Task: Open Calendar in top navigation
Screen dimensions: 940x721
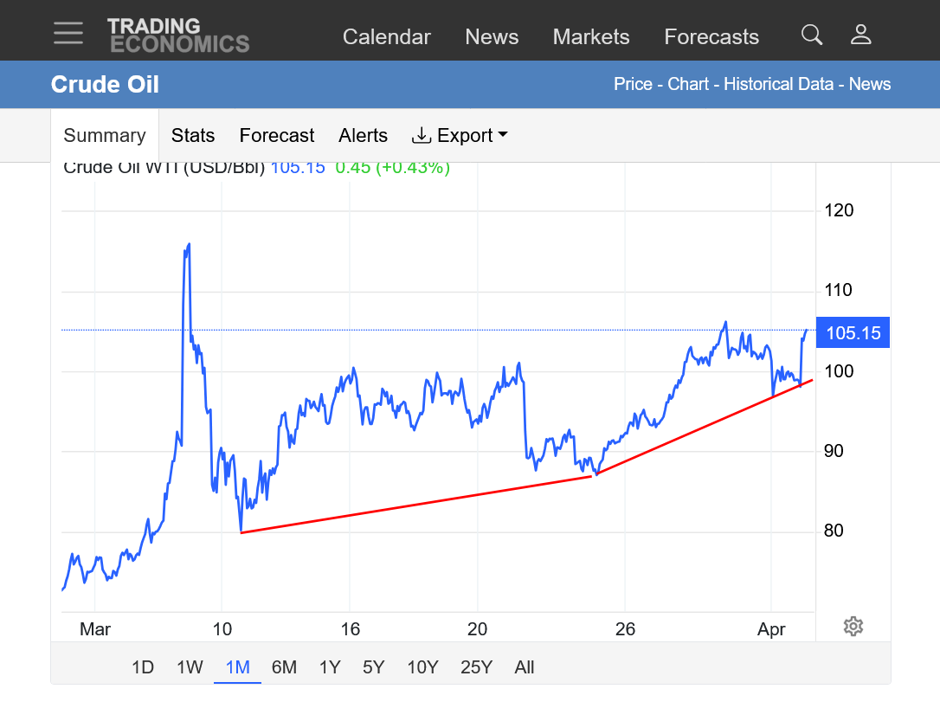Action: 386,37
